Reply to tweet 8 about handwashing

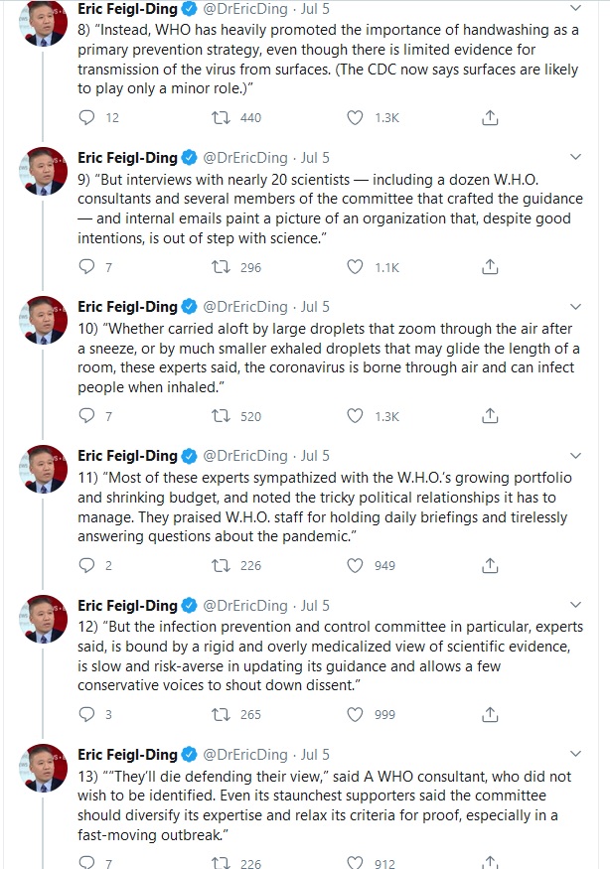[x=85, y=118]
